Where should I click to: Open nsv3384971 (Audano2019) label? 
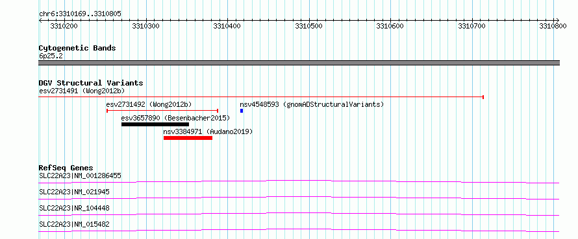tap(208, 131)
